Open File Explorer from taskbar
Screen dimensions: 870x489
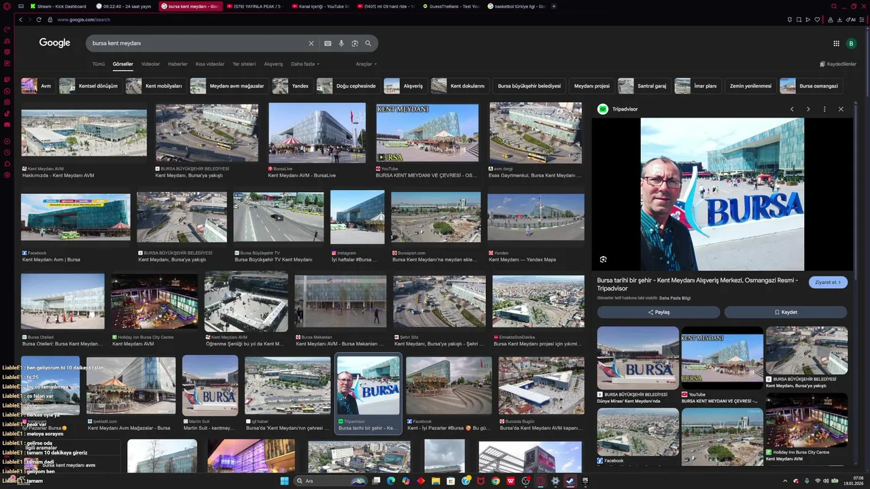[436, 481]
